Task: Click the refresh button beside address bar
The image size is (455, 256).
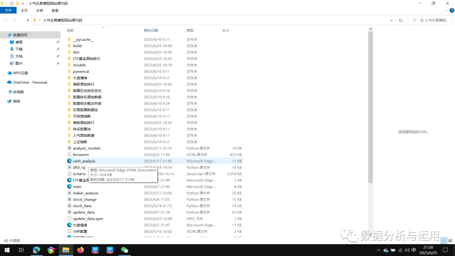Action: click(401, 20)
